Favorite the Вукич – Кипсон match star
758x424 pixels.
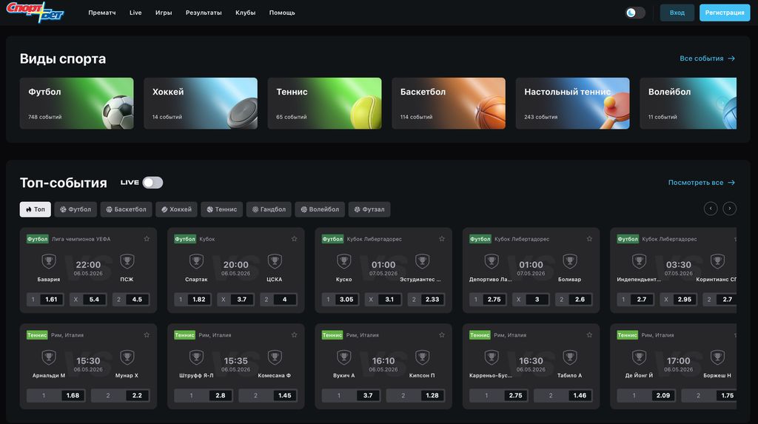point(441,335)
